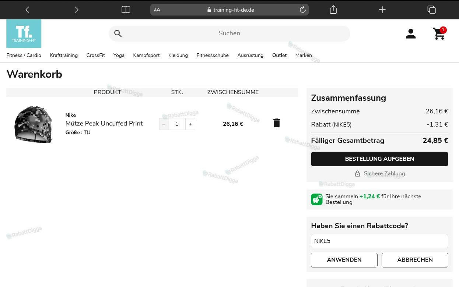Open the Ausrüstung menu
459x287 pixels.
point(250,55)
